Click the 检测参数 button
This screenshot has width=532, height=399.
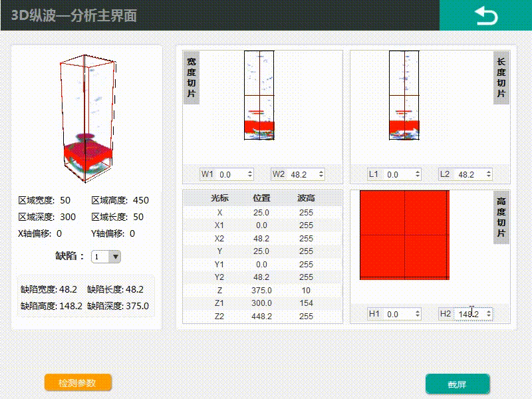(78, 383)
